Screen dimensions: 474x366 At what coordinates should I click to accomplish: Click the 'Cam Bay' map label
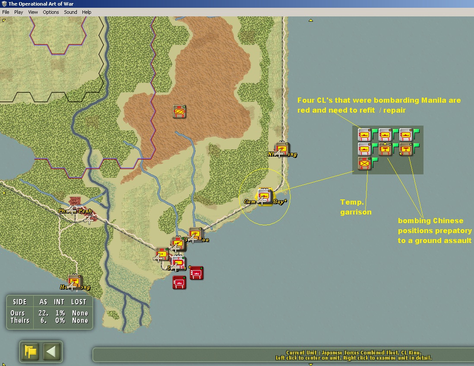265,202
